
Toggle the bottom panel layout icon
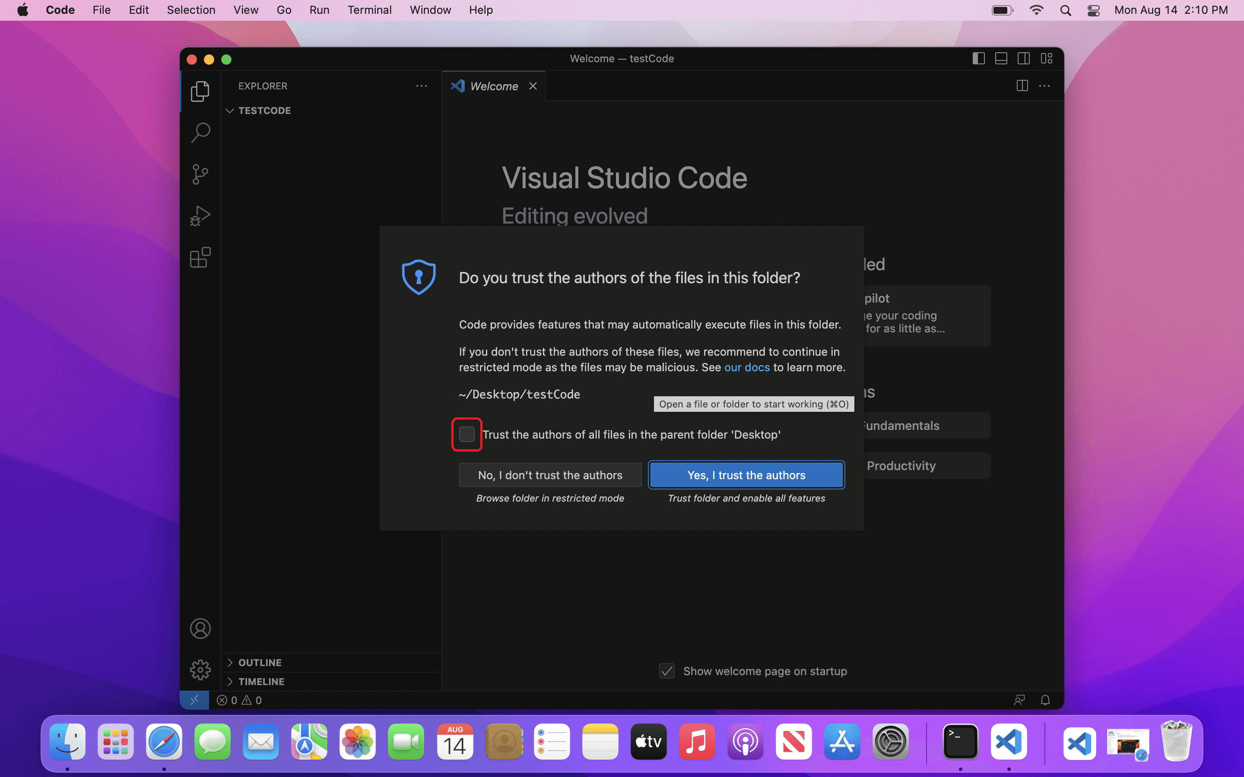point(1001,59)
